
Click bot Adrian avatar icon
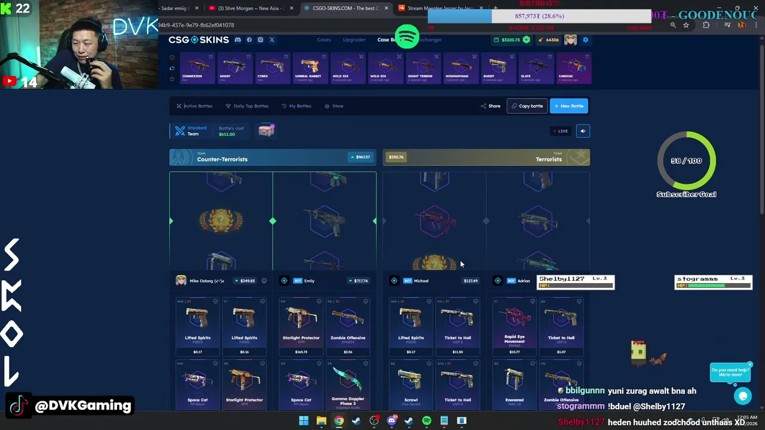tap(498, 281)
